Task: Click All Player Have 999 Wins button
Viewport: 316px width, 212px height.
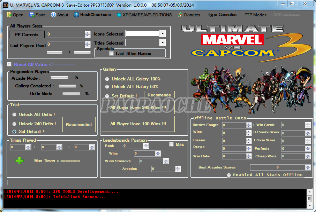Action: 138,108
